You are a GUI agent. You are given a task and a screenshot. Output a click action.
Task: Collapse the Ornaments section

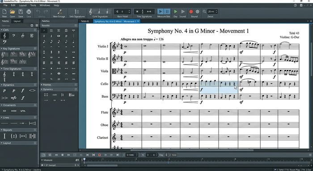tap(2, 105)
